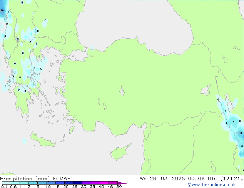The width and height of the screenshot is (244, 188).
Task: Click the "45" legend scale label
Action: click(110, 186)
